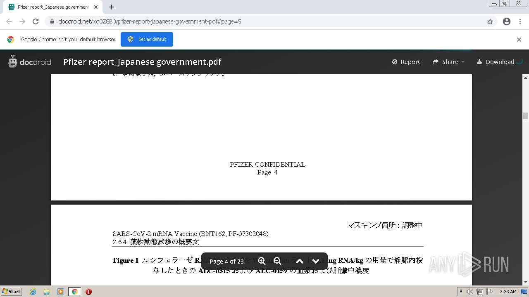Click the SARS-CoV-2 mRNA Vaccine header line
529x297 pixels.
pos(191,233)
